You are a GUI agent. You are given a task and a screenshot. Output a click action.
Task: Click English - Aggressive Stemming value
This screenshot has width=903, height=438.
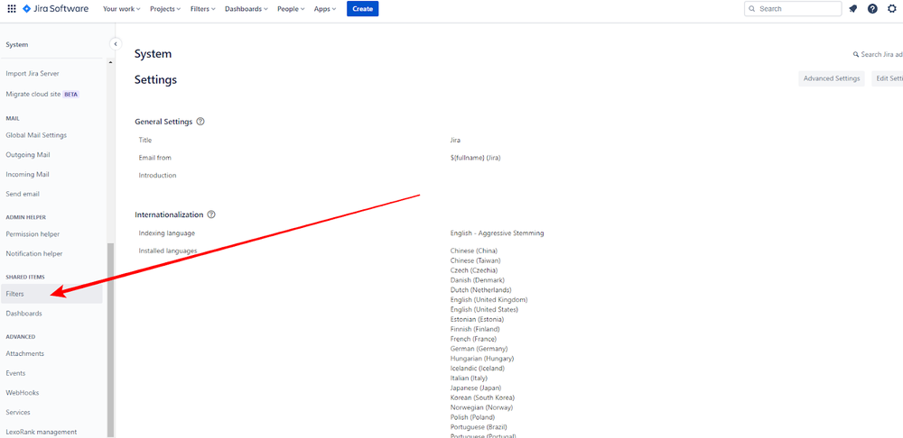[497, 233]
